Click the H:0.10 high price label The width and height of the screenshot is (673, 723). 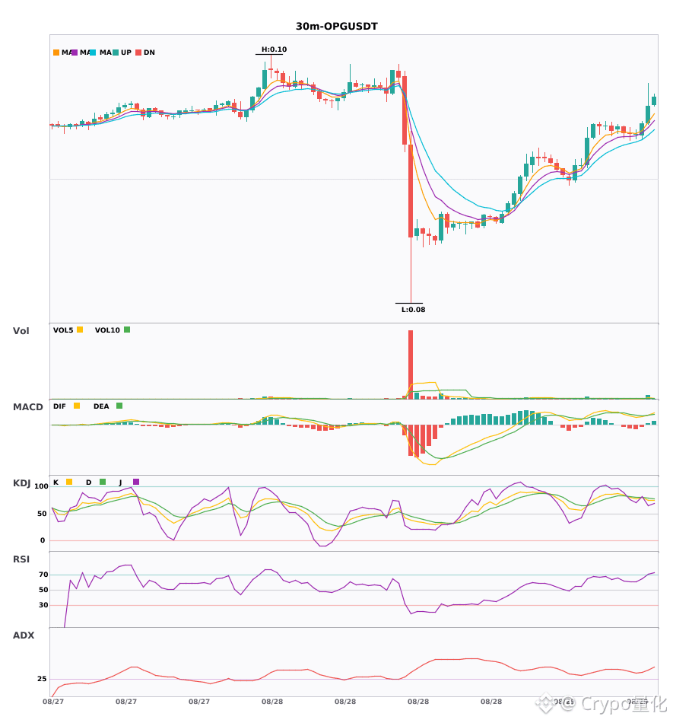[x=274, y=49]
